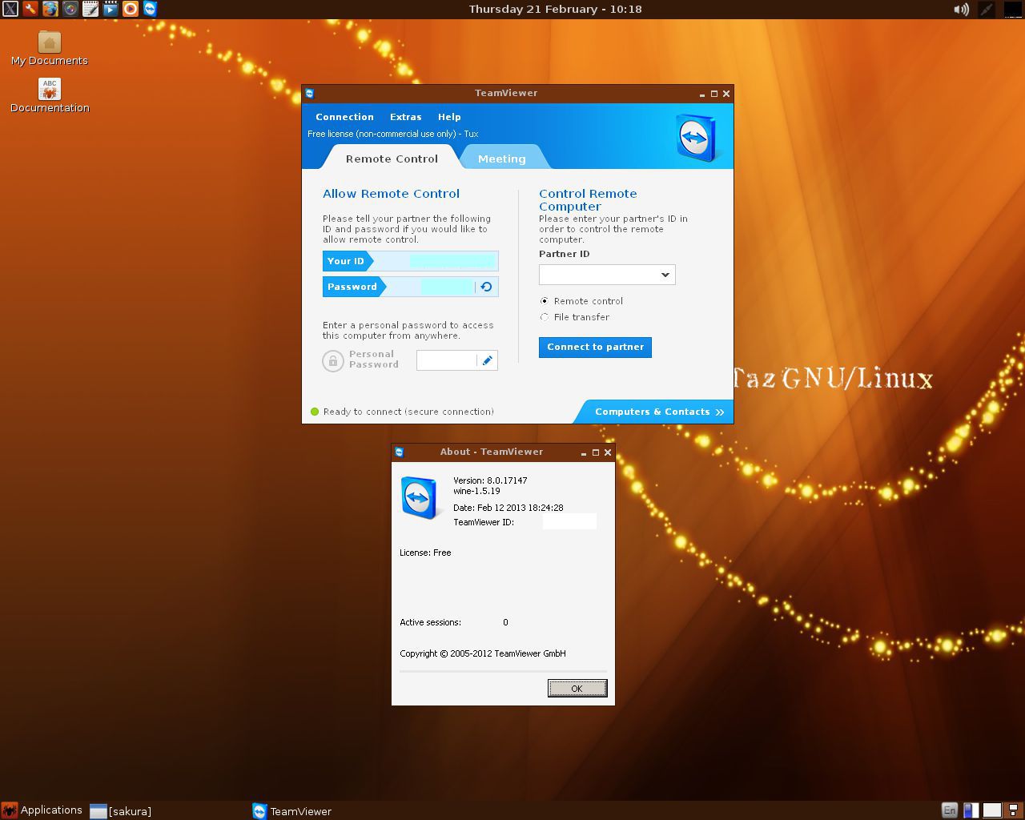The image size is (1025, 820).
Task: Launch the orange media player icon
Action: 130,9
